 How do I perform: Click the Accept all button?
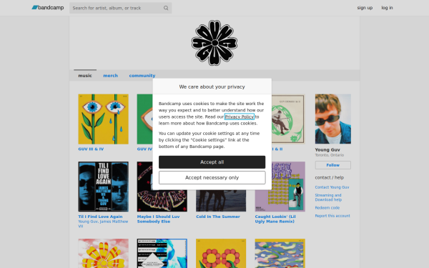(212, 162)
